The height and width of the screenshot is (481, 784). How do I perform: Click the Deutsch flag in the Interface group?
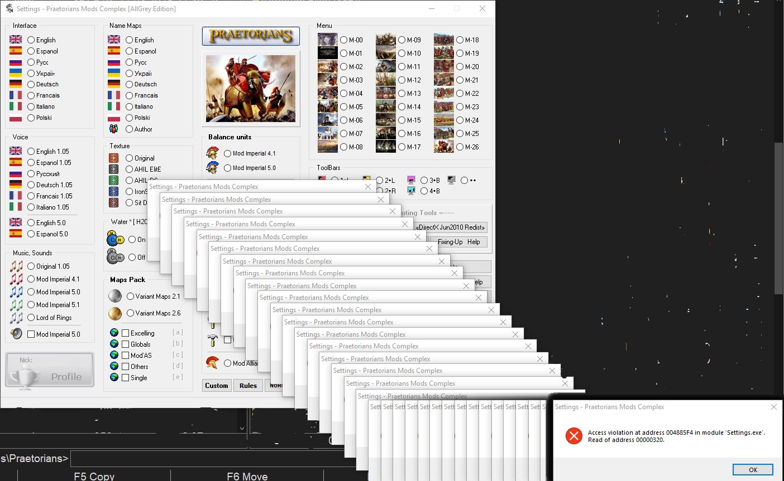pos(16,84)
